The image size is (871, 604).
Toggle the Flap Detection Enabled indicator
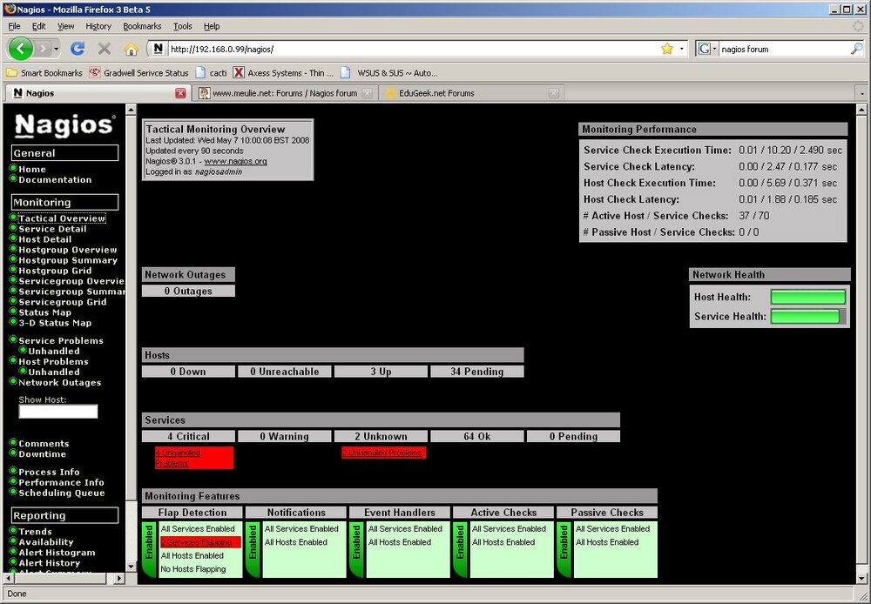click(150, 549)
